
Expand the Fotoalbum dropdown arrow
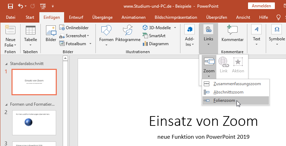coord(90,44)
